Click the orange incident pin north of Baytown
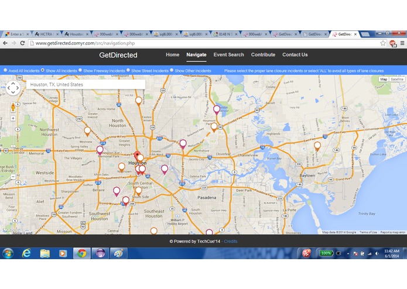 [317, 146]
